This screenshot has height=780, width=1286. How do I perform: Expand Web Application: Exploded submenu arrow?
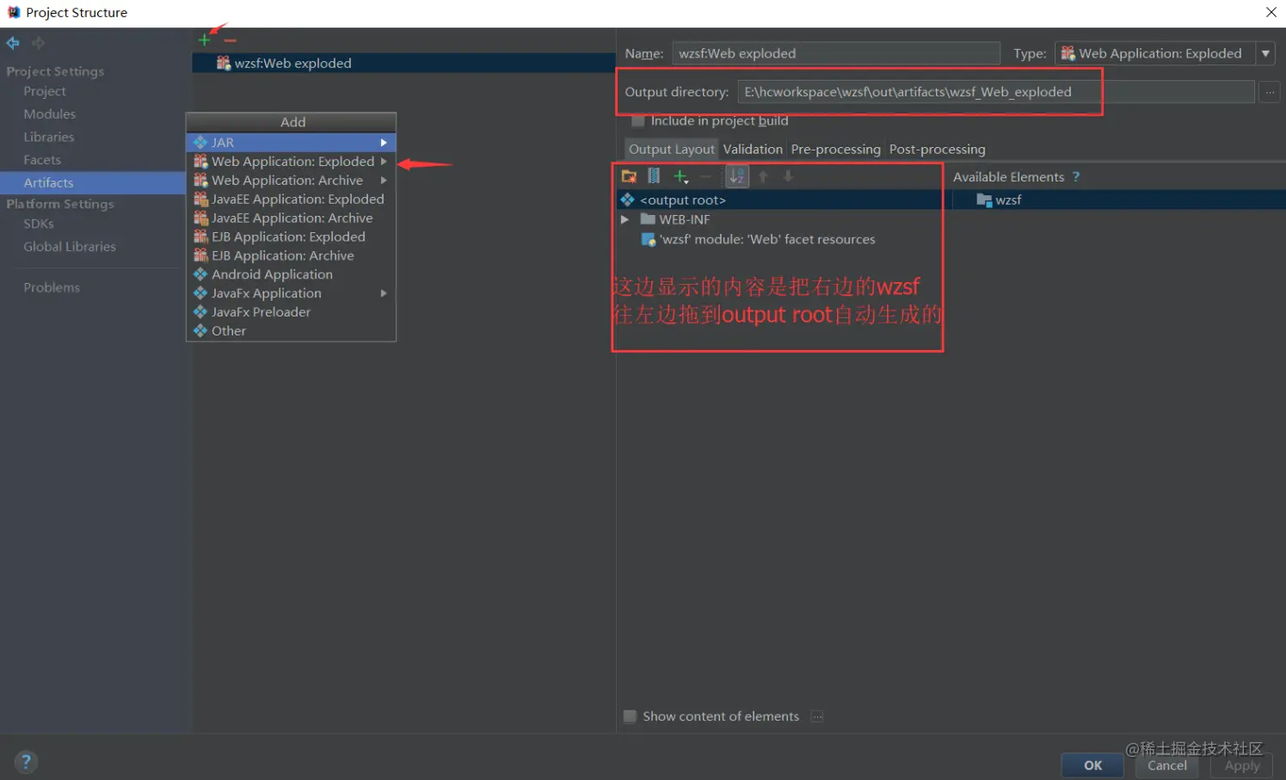coord(384,162)
